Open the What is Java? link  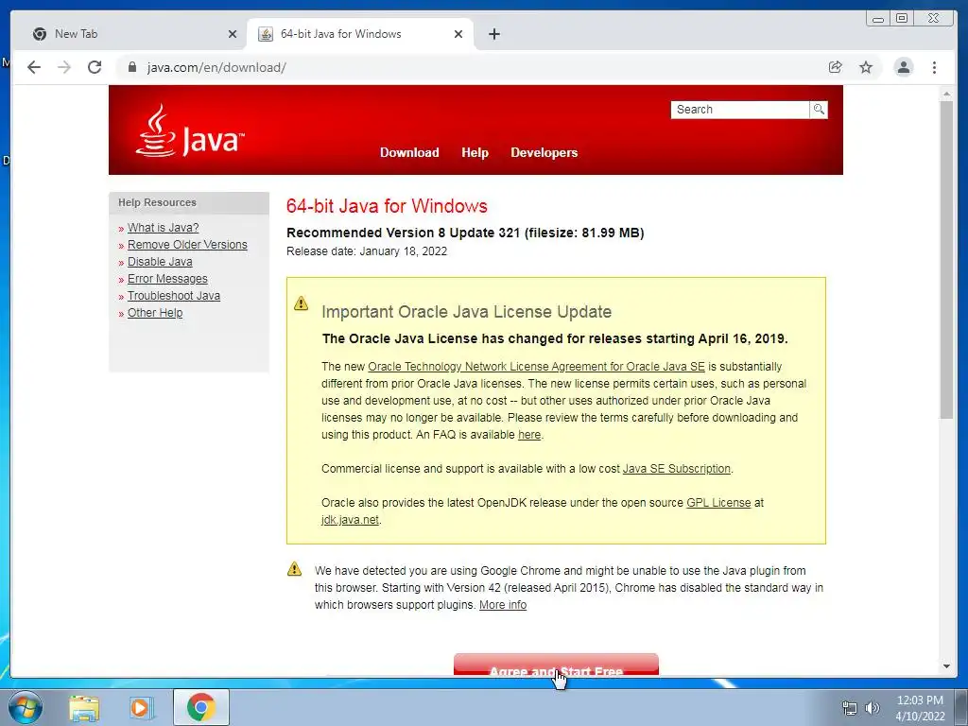click(x=163, y=228)
